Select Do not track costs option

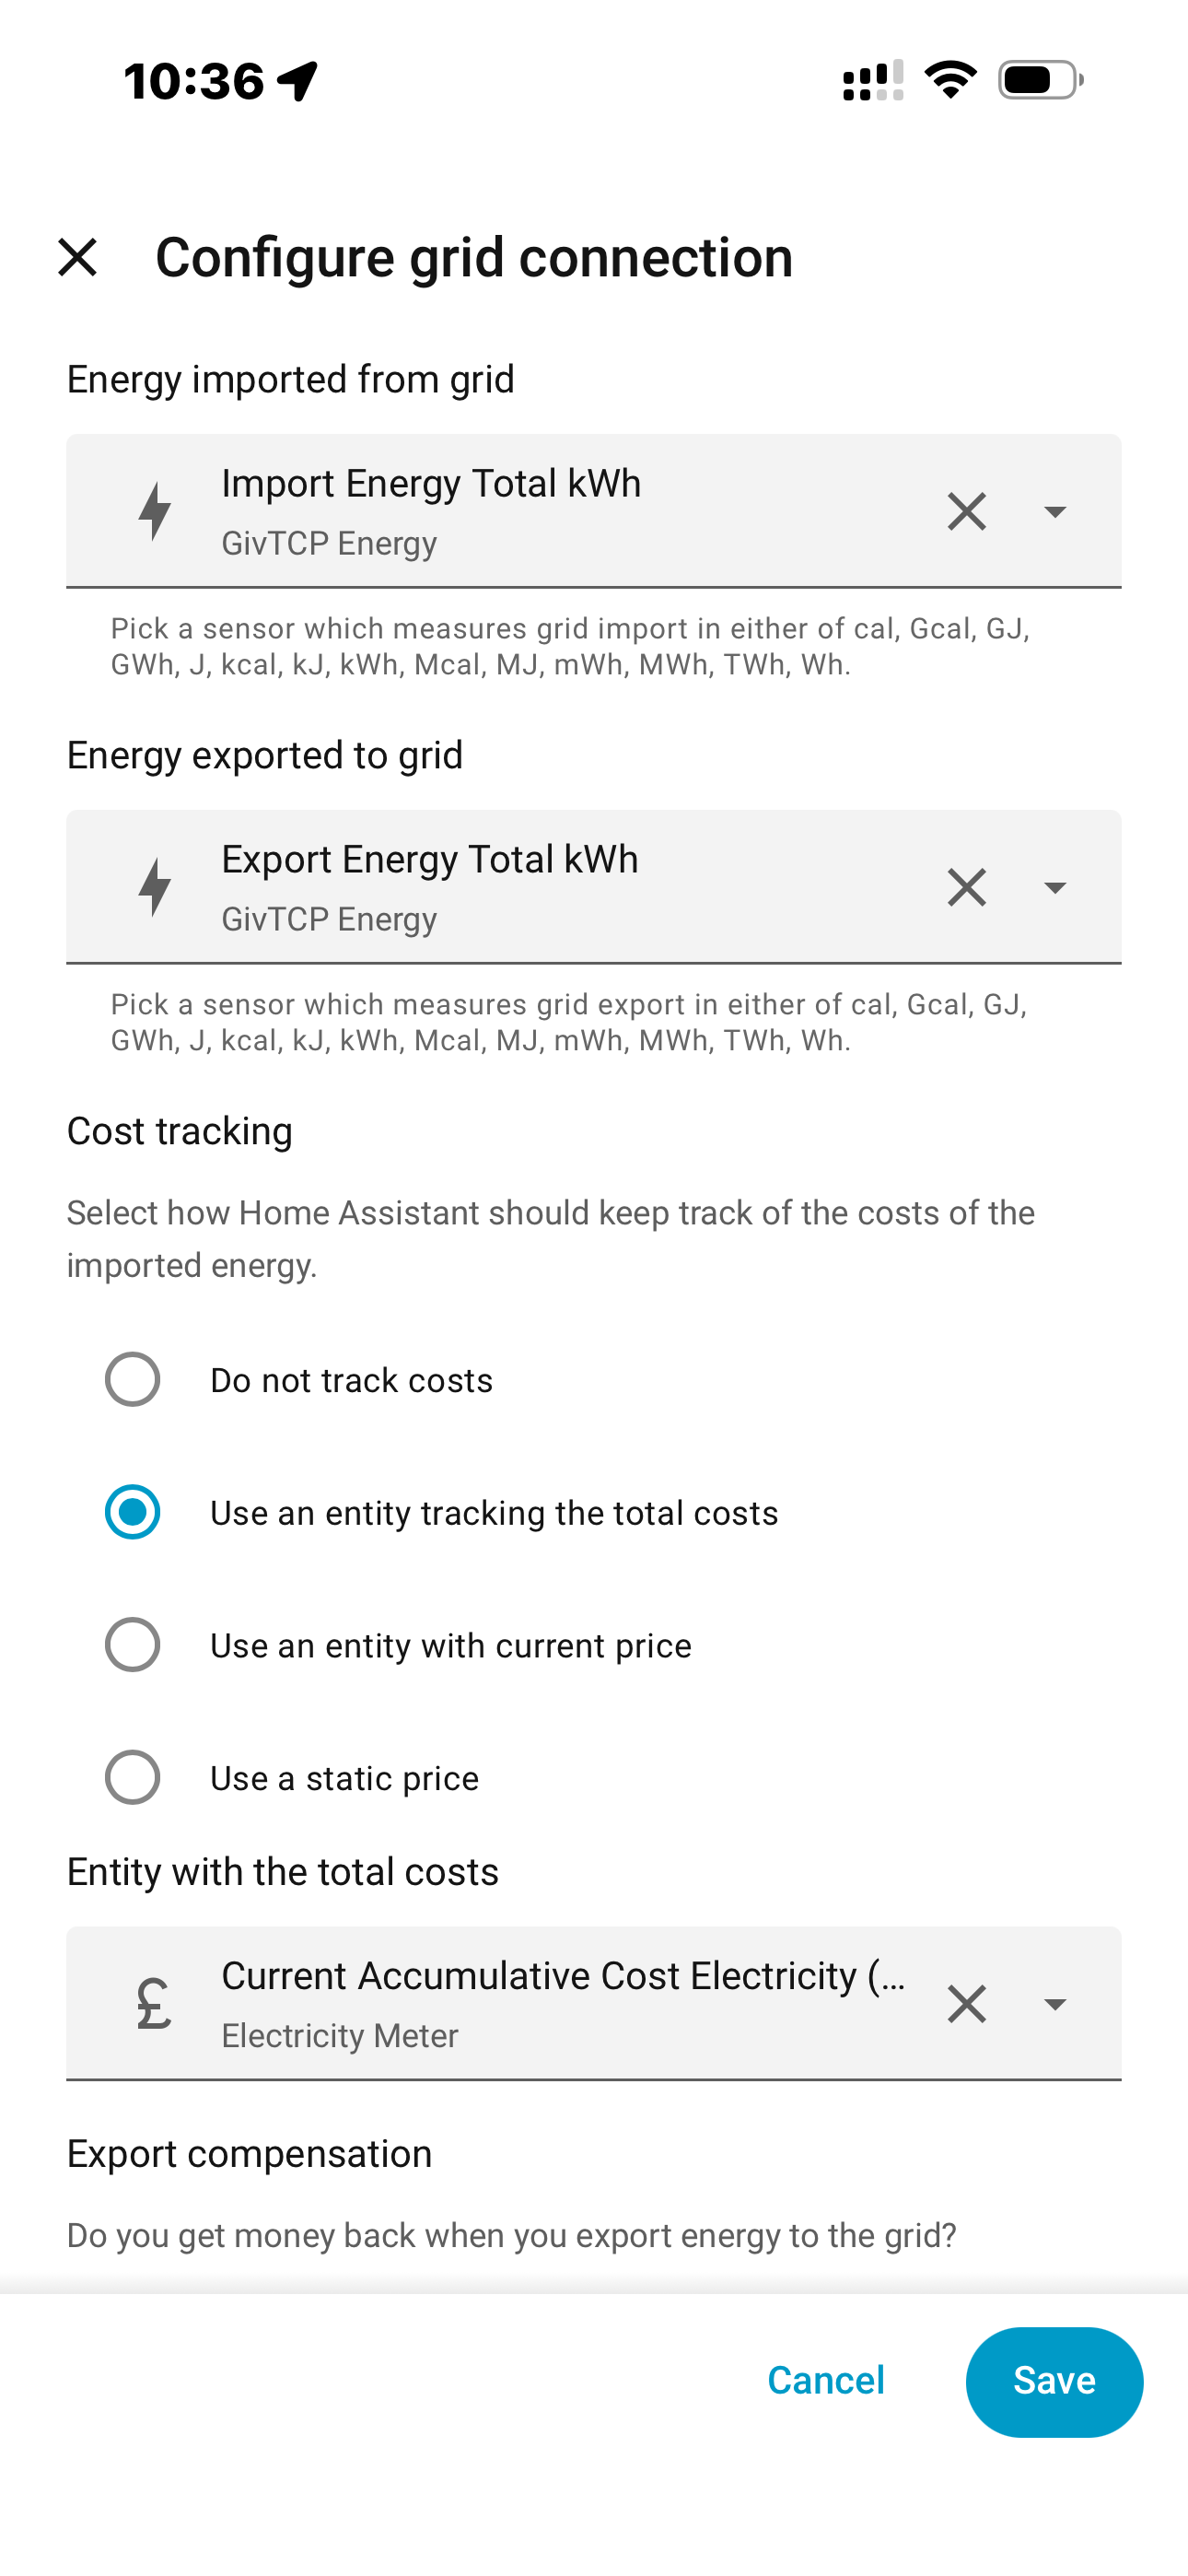coord(133,1379)
